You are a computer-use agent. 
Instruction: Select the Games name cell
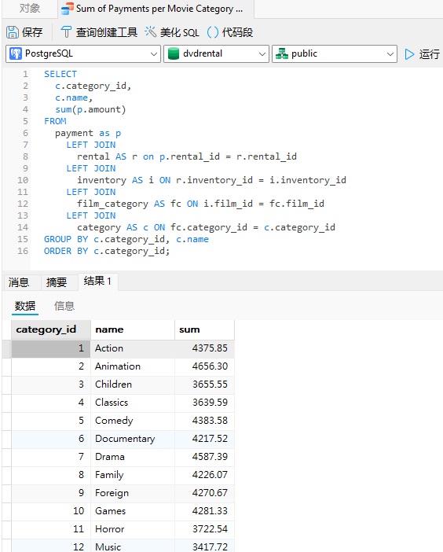[x=133, y=511]
